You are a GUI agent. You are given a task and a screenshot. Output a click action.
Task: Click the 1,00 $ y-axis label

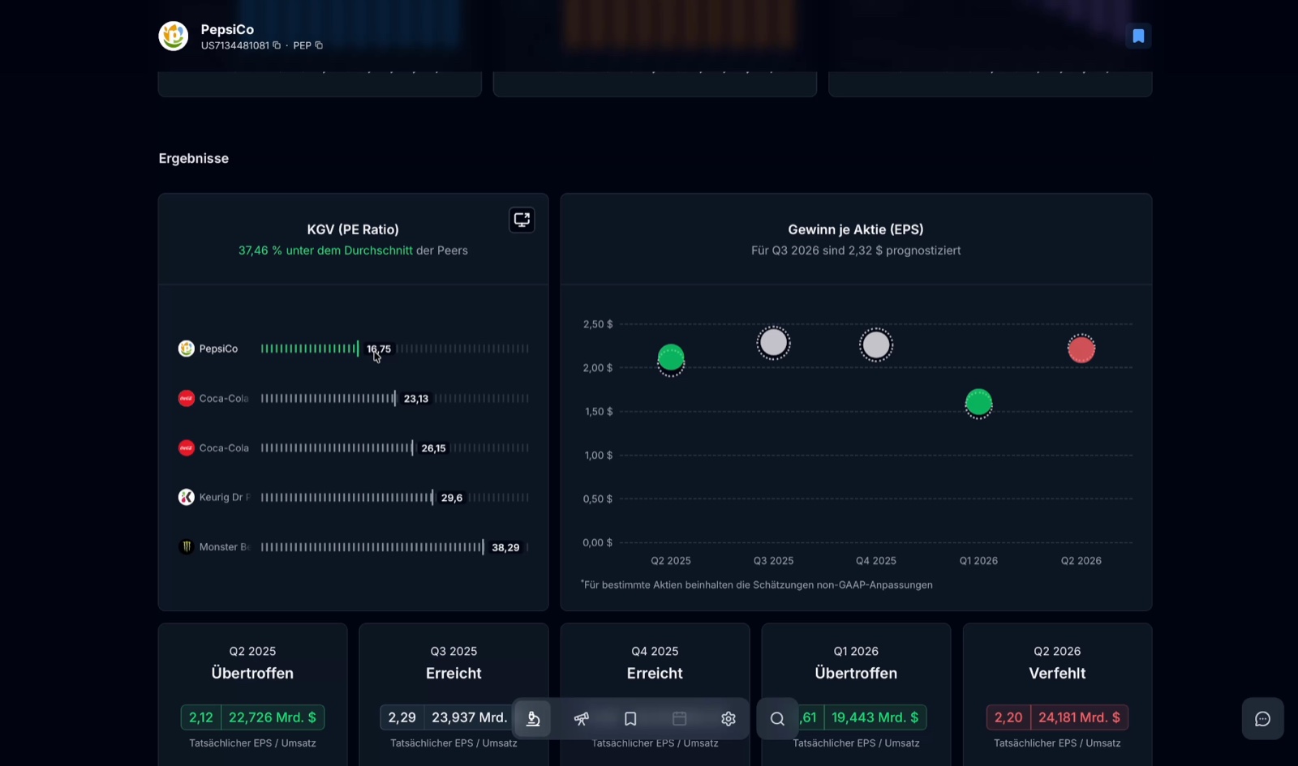[599, 456]
